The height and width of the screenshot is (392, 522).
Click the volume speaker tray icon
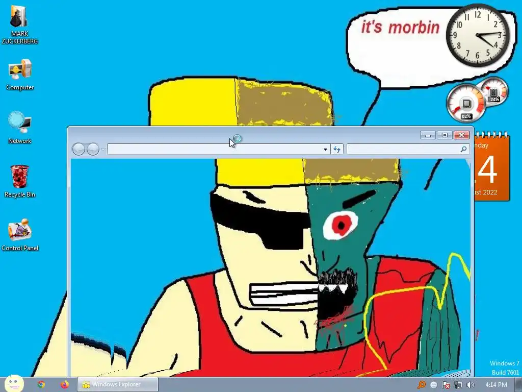click(x=470, y=385)
